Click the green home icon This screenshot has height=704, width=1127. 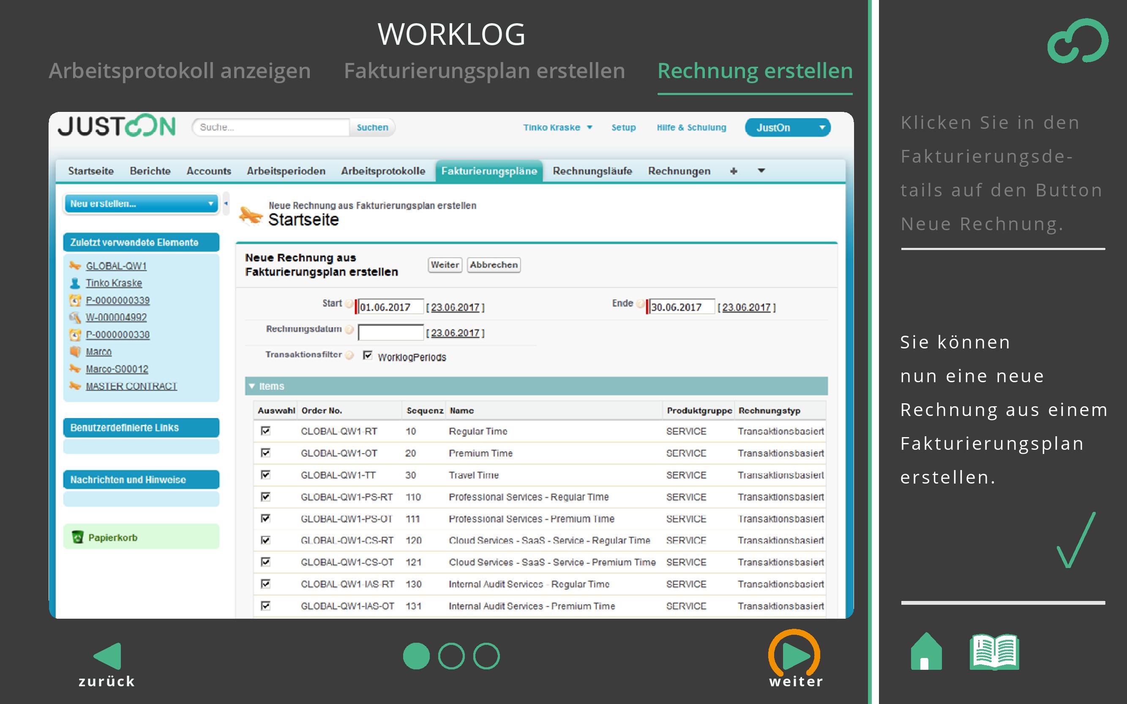(x=926, y=652)
